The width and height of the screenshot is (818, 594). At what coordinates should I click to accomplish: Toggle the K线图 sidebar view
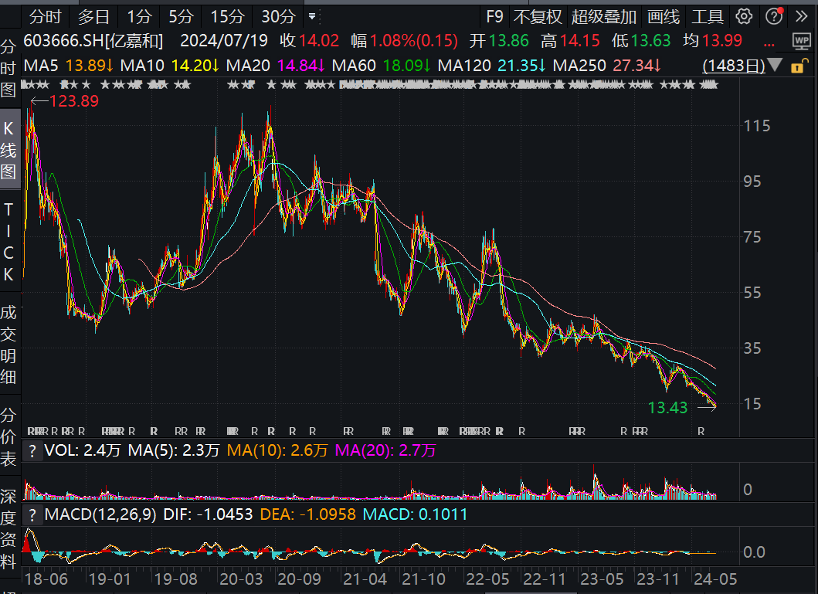[8, 150]
